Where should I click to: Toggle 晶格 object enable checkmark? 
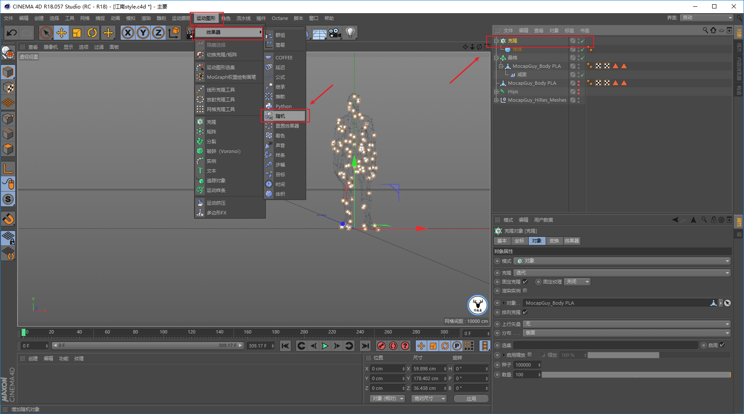pos(583,58)
